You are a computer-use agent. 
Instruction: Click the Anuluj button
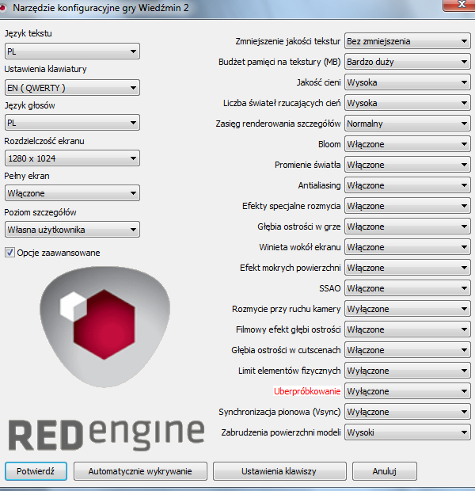click(x=383, y=471)
